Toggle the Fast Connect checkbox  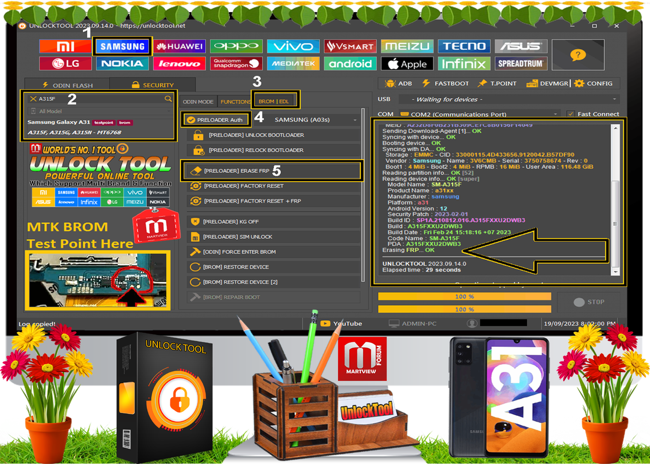571,114
